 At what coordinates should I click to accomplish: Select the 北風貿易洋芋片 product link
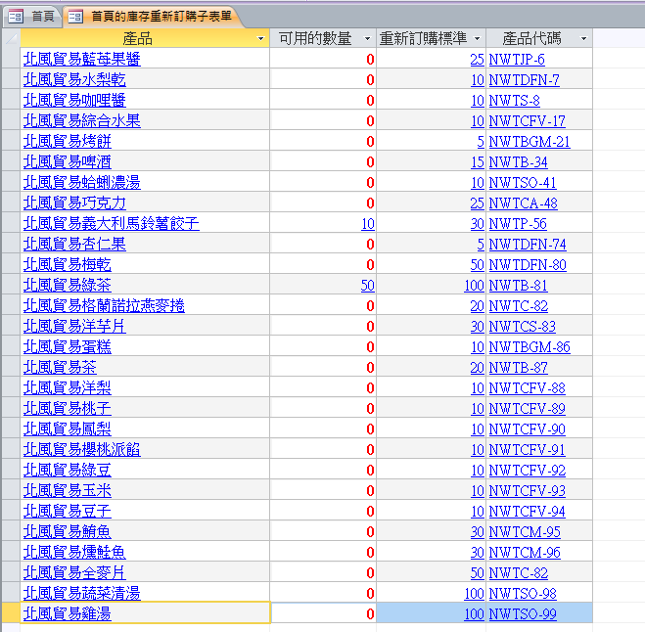[74, 327]
